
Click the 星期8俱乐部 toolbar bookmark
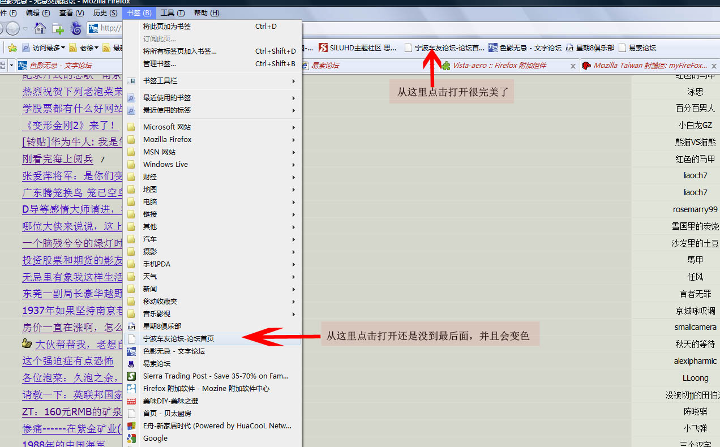[590, 48]
